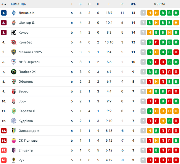Click the gray upcoming-match box for Динамо К.
The image size is (180, 164).
coord(143,13)
